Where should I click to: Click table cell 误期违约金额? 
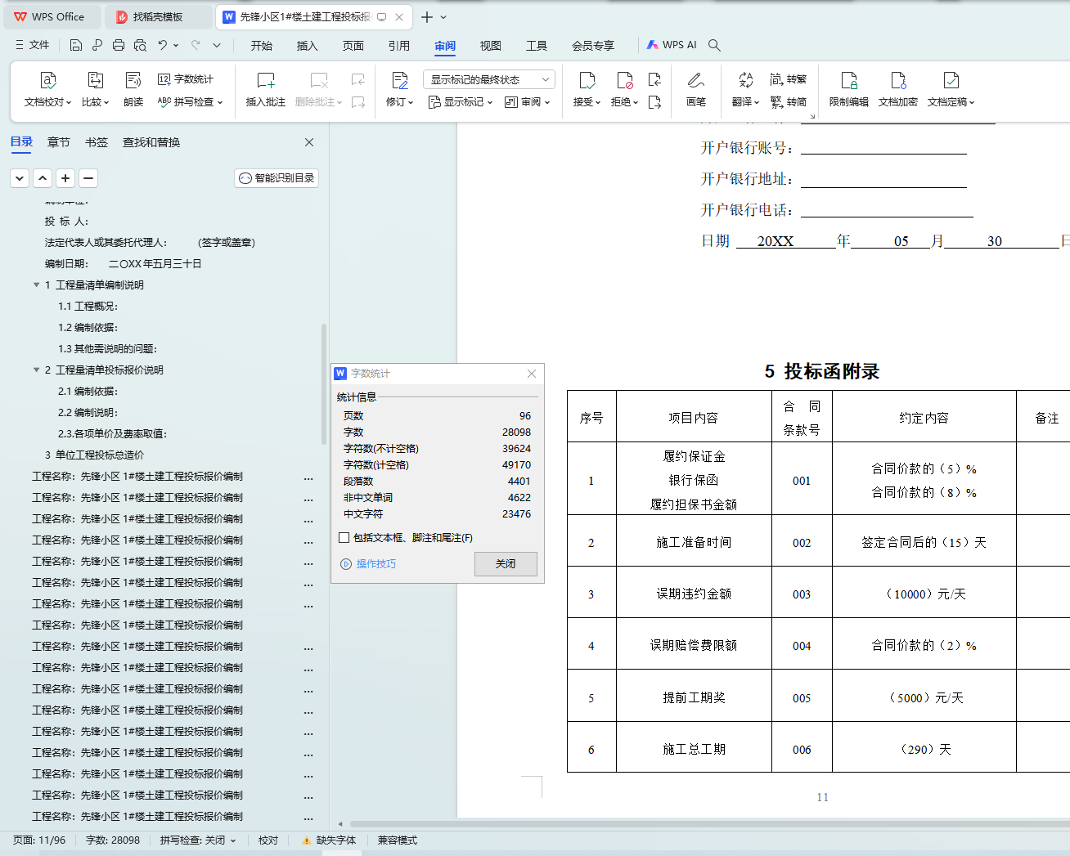pyautogui.click(x=694, y=594)
